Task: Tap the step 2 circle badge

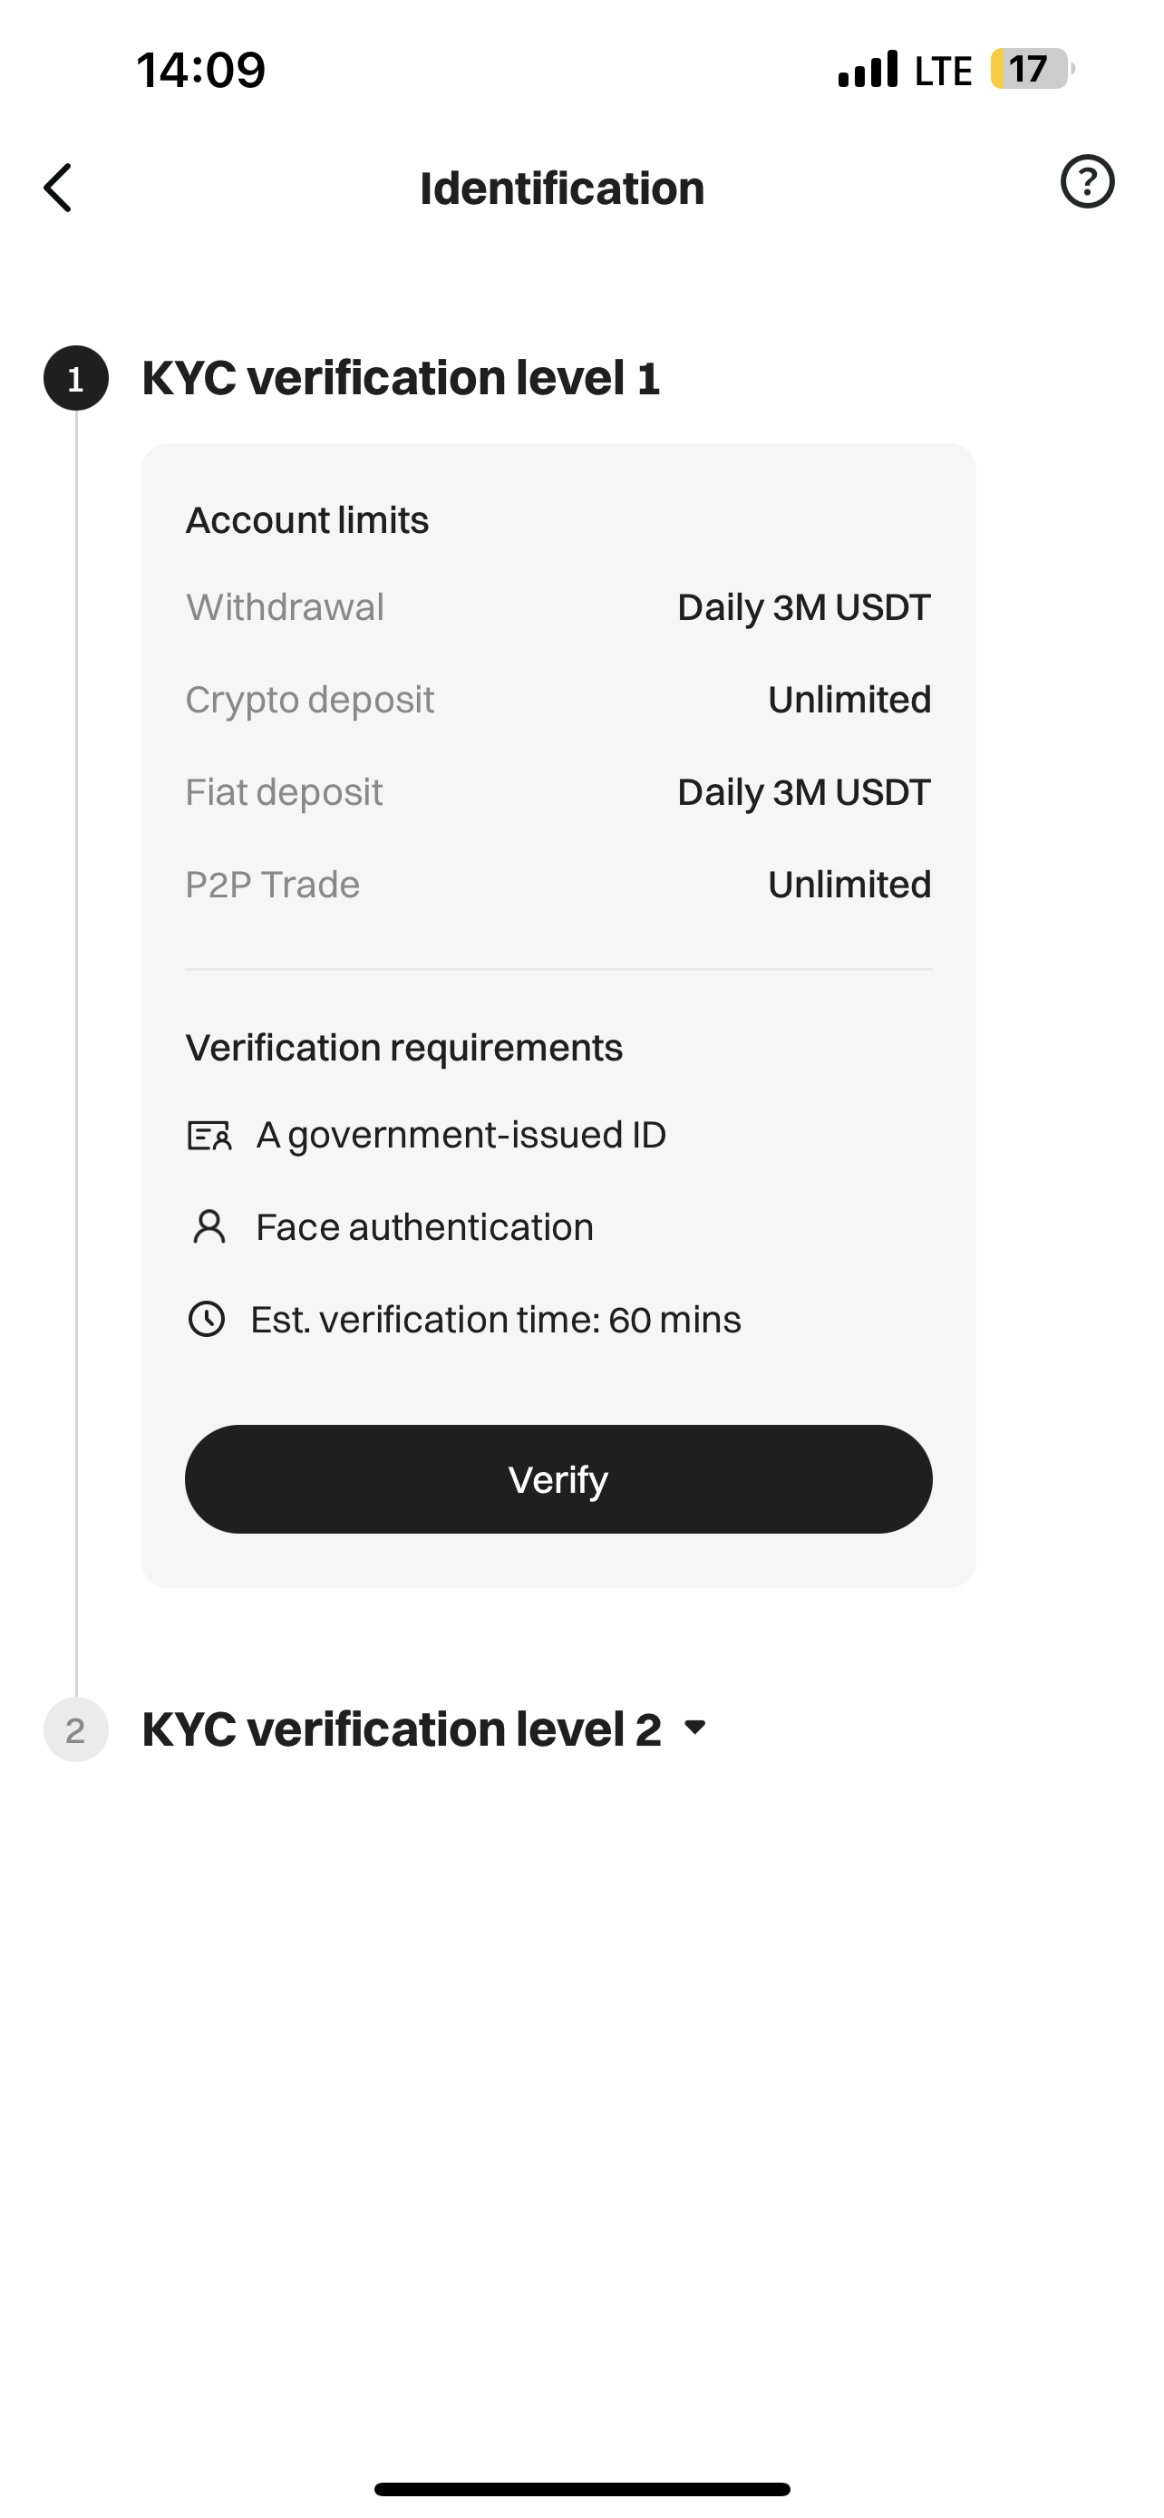Action: (76, 1730)
